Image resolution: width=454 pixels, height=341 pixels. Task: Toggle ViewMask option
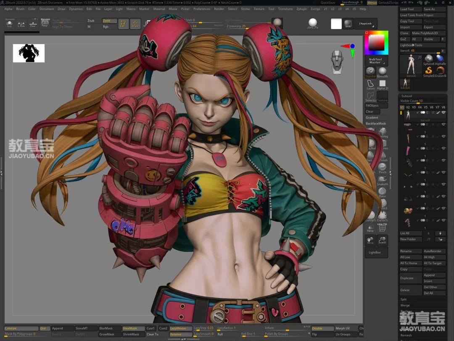[134, 328]
